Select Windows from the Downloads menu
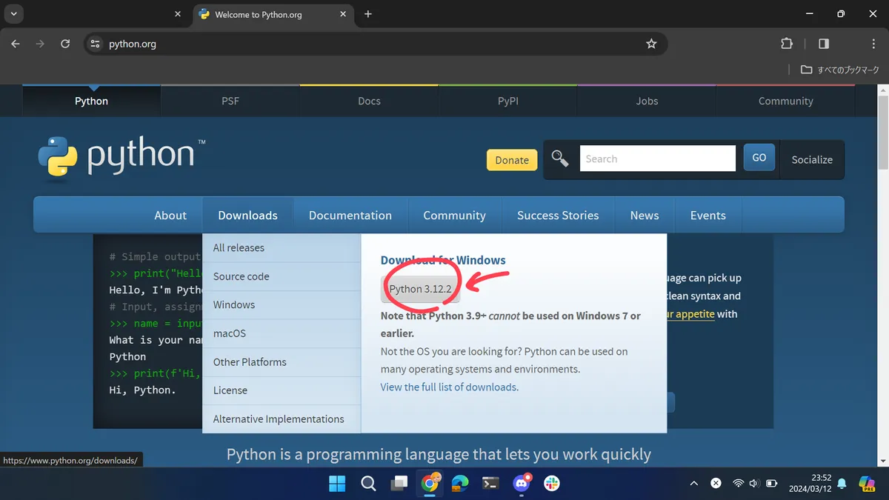Viewport: 889px width, 500px height. click(x=234, y=304)
